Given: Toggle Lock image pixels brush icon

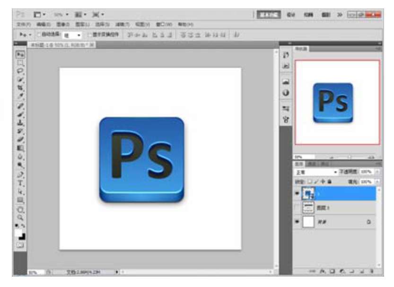Looking at the screenshot, I should [316, 181].
